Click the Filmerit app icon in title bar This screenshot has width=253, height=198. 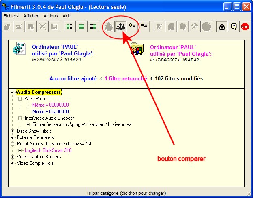[6, 7]
